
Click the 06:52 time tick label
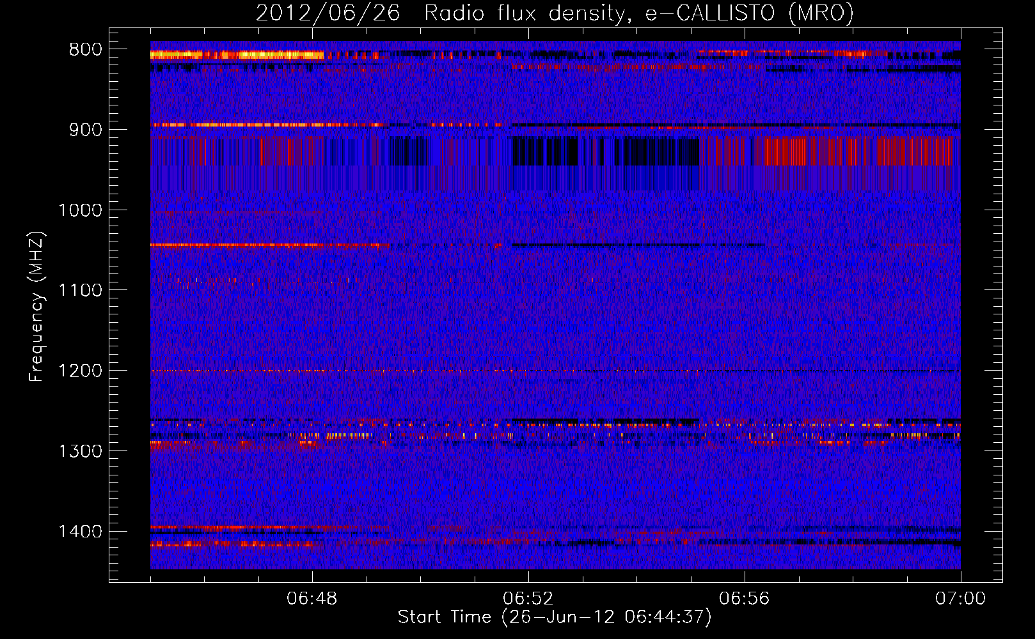click(528, 599)
